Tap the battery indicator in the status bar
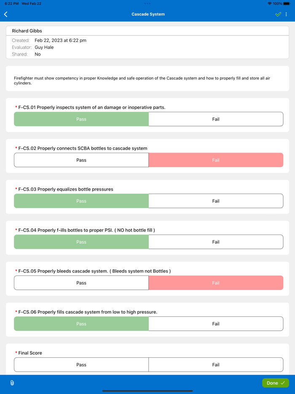295x394 pixels. click(x=288, y=3)
